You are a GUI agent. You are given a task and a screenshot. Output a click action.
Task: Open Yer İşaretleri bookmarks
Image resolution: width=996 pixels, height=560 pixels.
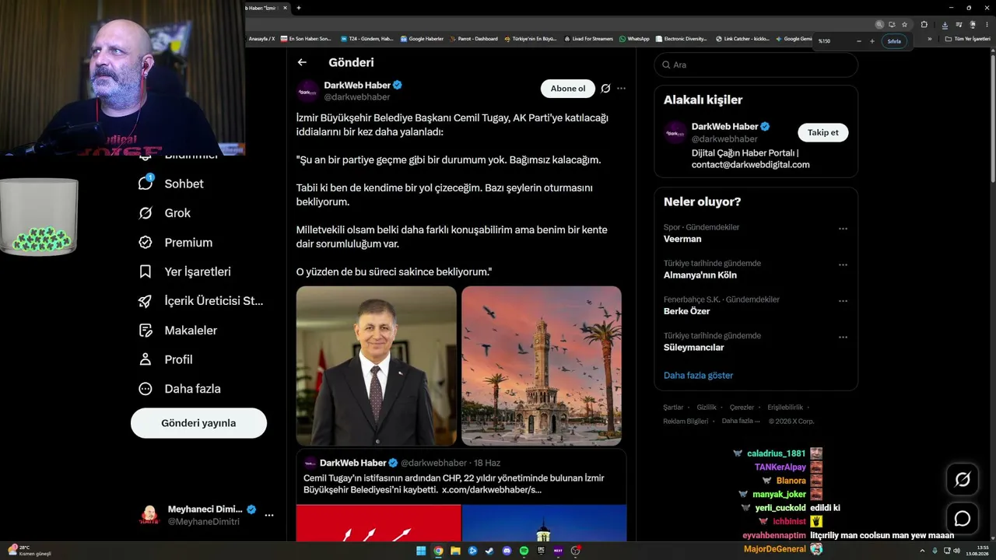185,271
